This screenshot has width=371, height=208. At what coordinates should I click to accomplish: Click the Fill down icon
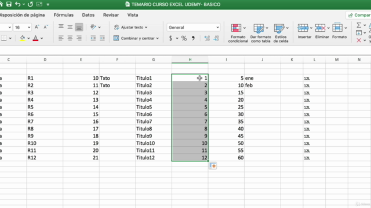click(359, 32)
